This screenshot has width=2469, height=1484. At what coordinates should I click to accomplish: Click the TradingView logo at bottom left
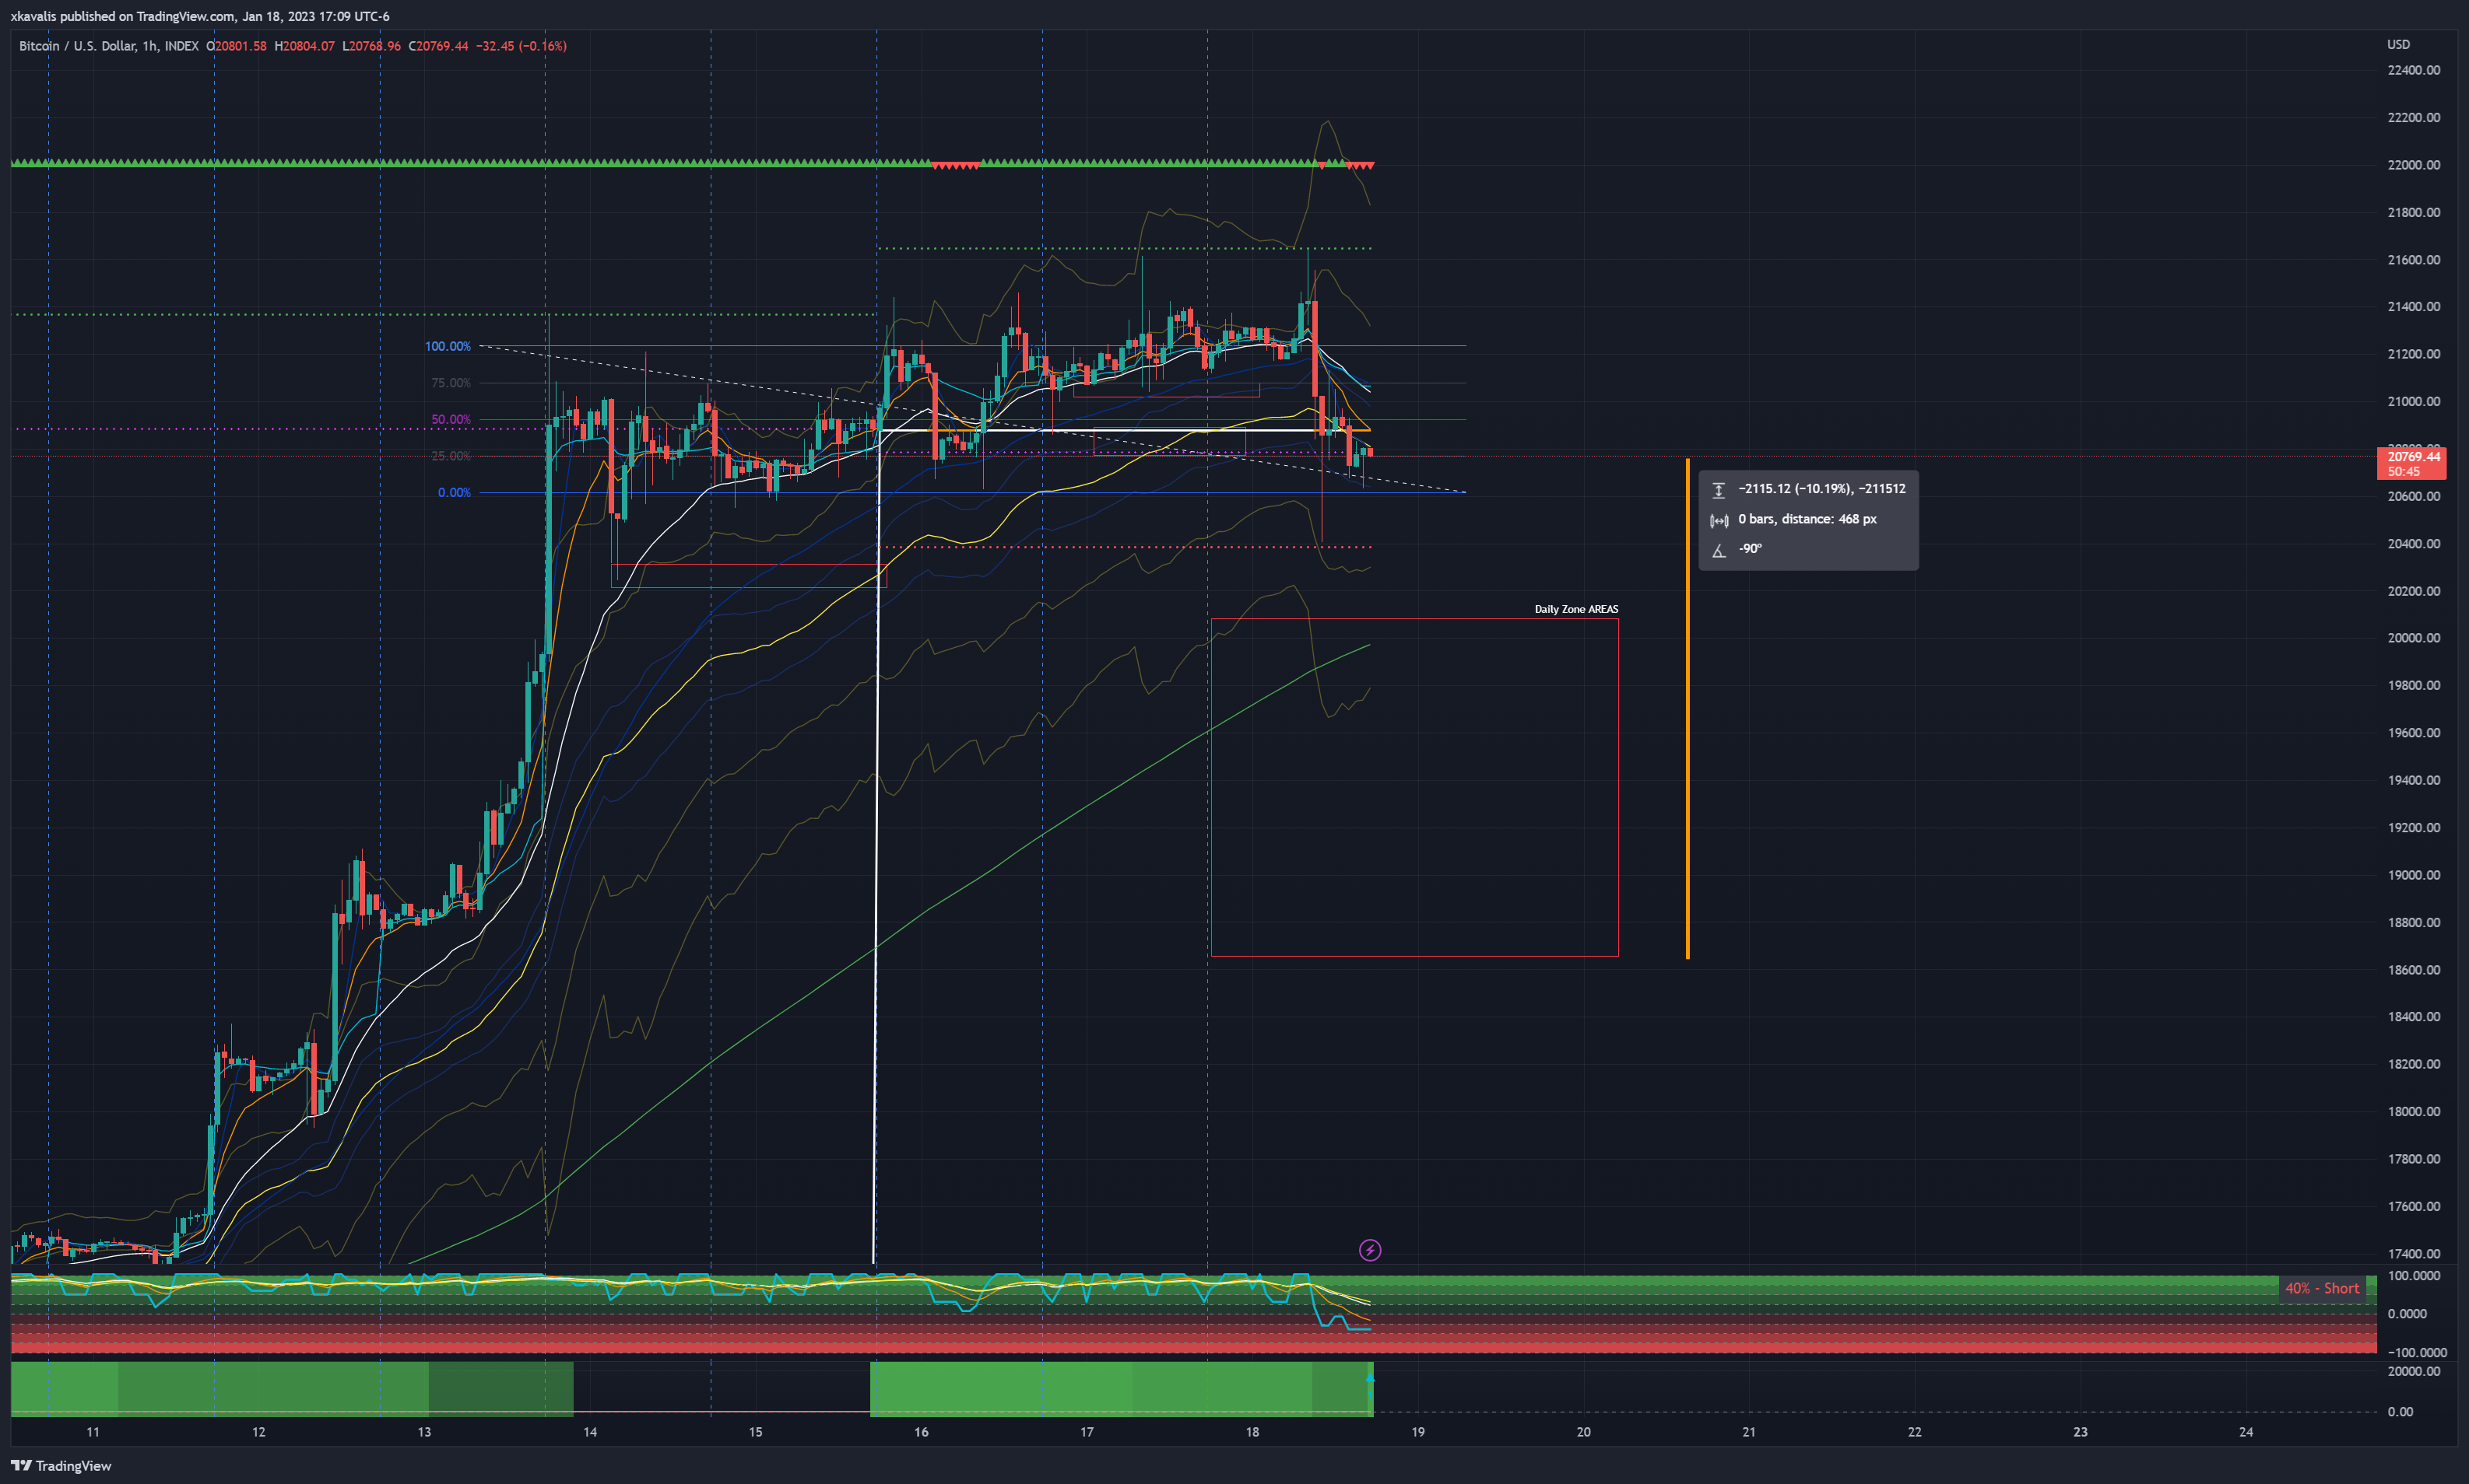pyautogui.click(x=61, y=1466)
